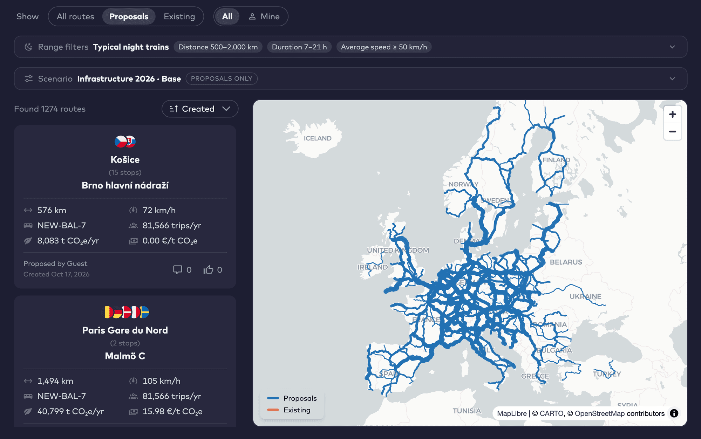701x439 pixels.
Task: Click the Czech-Slovak flags on Košice card
Action: click(x=125, y=142)
